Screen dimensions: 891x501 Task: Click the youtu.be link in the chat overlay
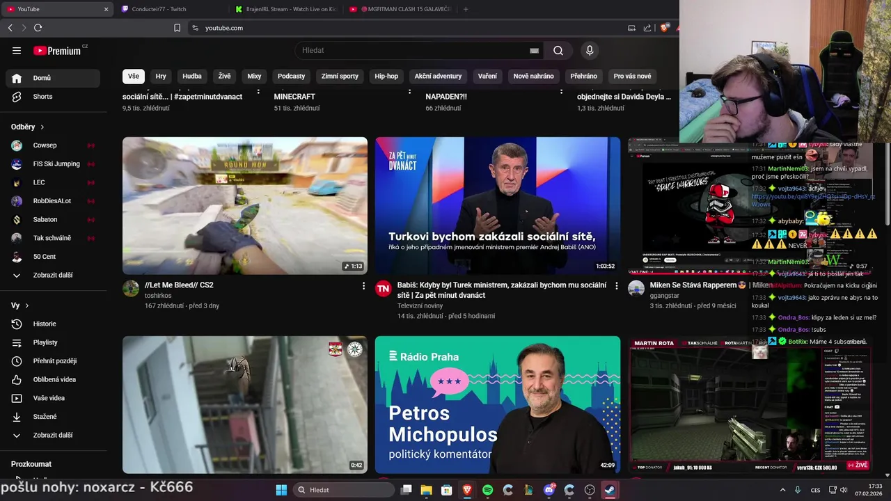tap(813, 200)
